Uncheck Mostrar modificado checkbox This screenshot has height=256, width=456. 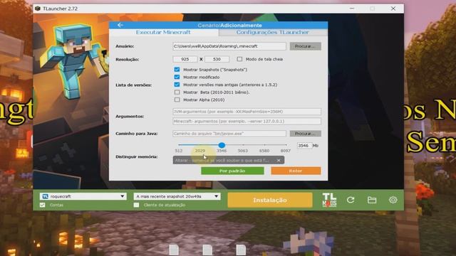pos(177,77)
